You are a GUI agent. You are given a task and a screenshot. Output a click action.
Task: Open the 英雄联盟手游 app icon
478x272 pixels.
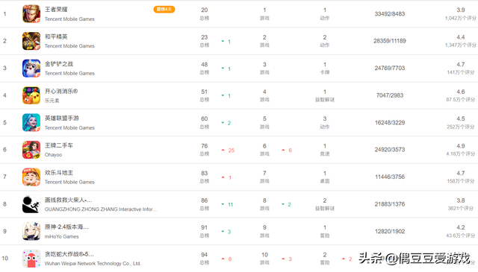coord(31,122)
